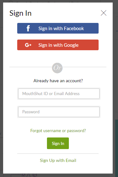Click the Facebook 'f' logo icon
The image size is (118, 177).
point(28,28)
